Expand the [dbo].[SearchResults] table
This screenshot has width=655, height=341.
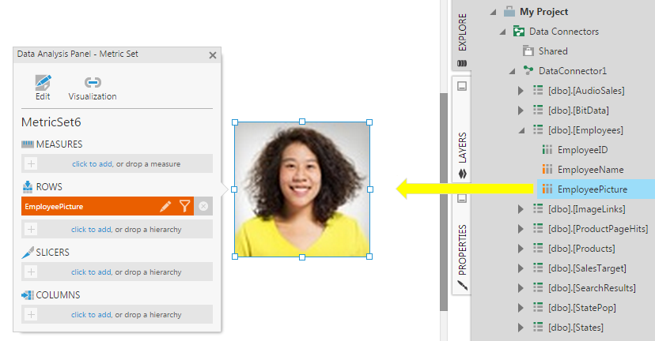coord(521,288)
